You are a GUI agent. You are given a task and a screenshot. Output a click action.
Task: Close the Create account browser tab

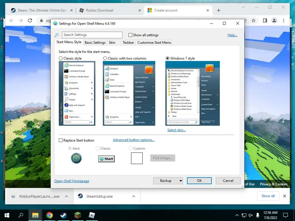[208, 11]
